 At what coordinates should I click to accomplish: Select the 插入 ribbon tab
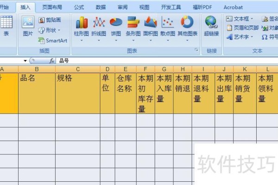pyautogui.click(x=25, y=7)
